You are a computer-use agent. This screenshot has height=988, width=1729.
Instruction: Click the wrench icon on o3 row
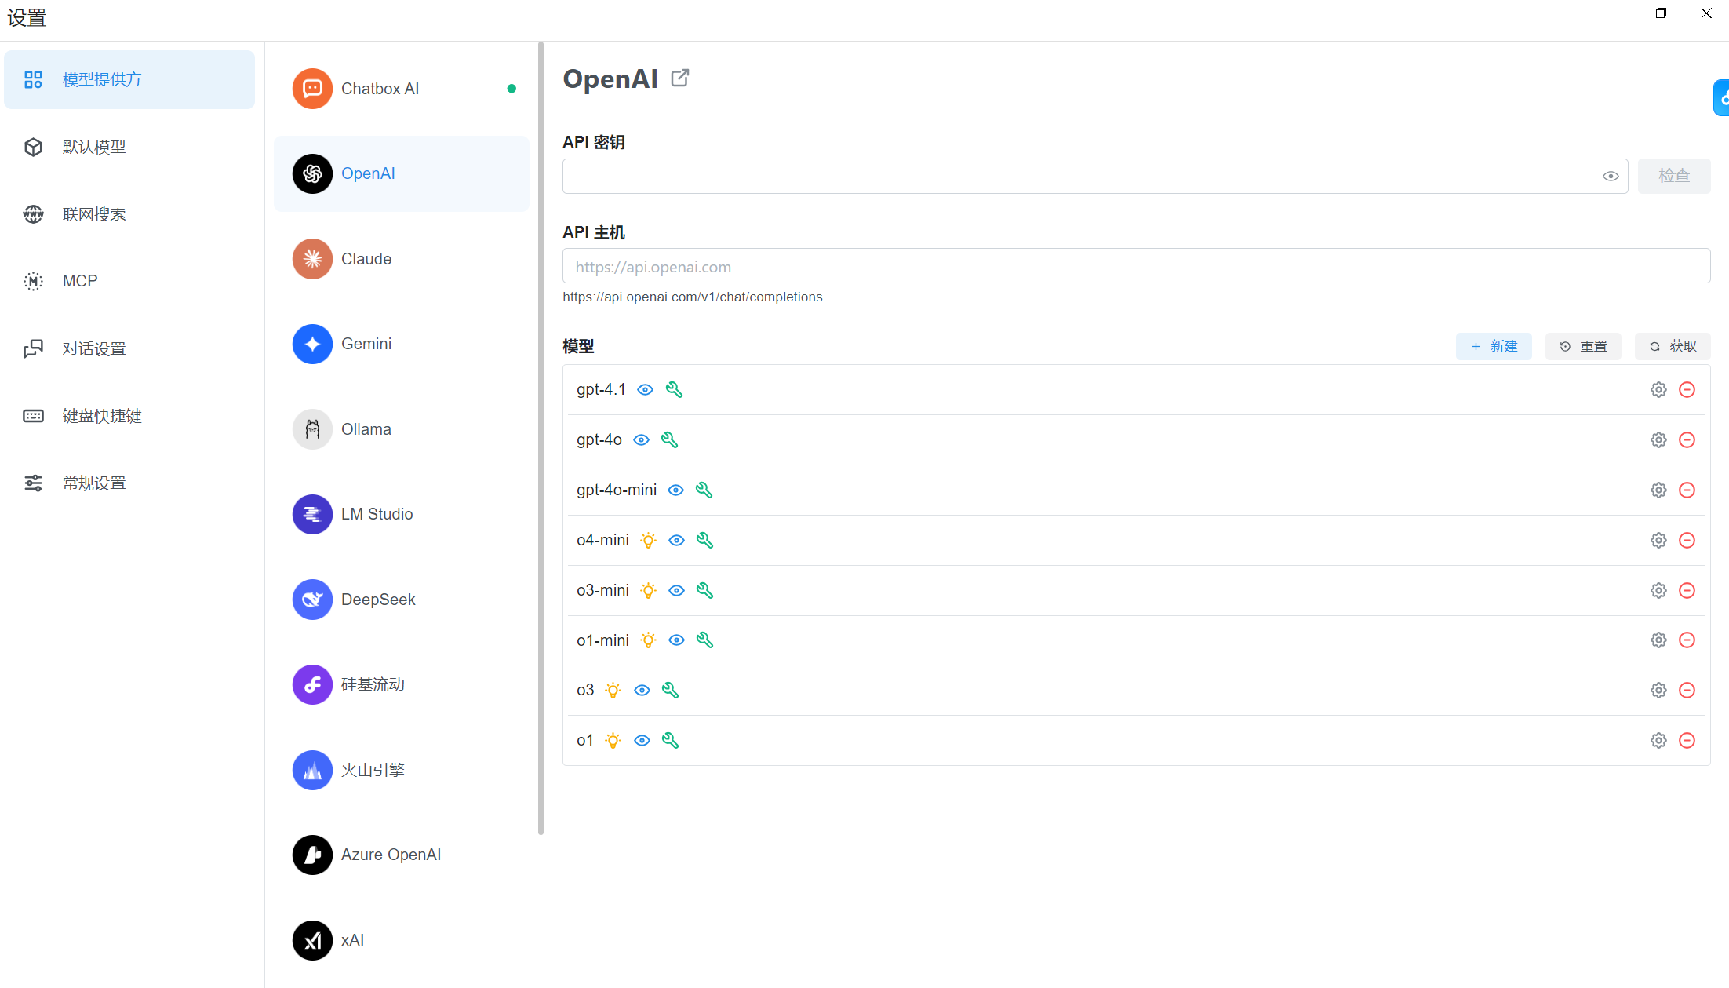(670, 691)
